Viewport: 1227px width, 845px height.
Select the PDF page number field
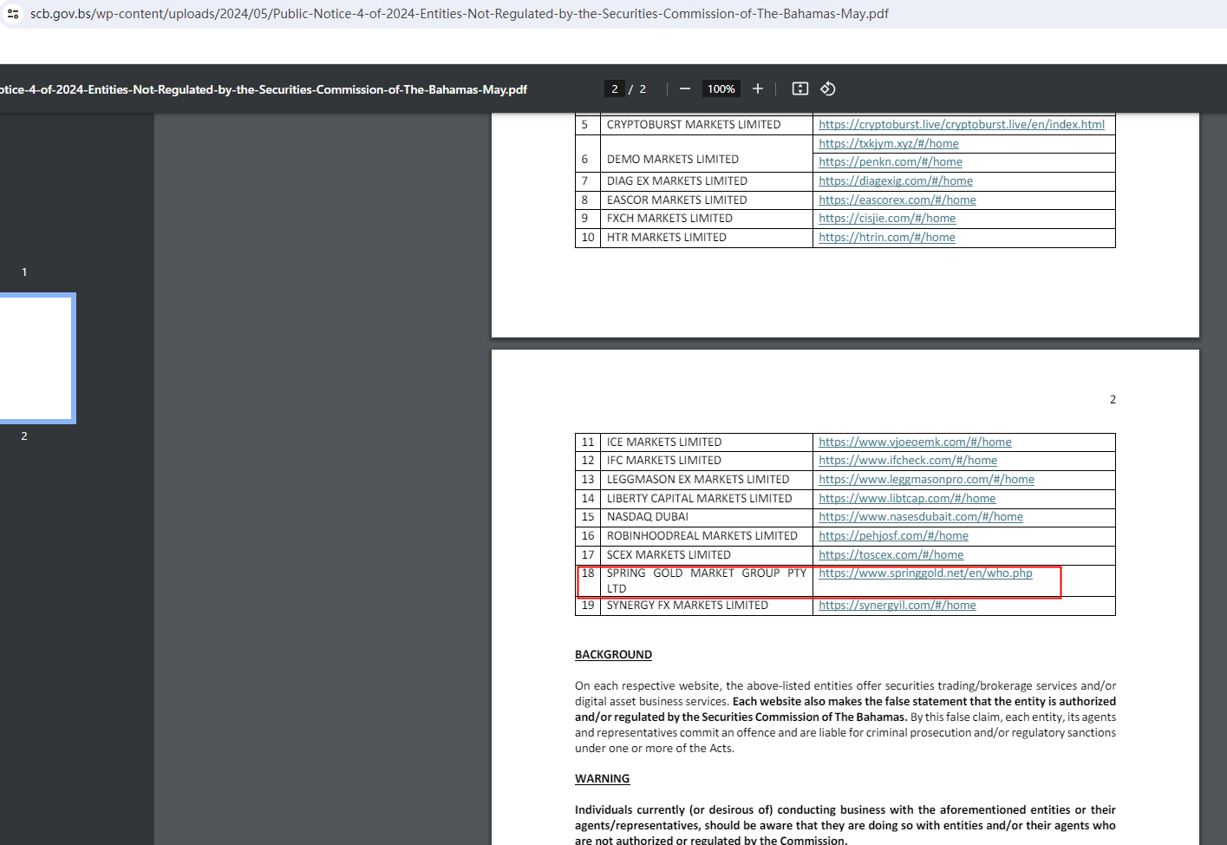(x=615, y=88)
